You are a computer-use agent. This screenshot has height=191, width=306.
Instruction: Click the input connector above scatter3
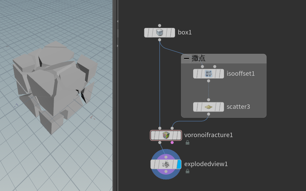209,100
